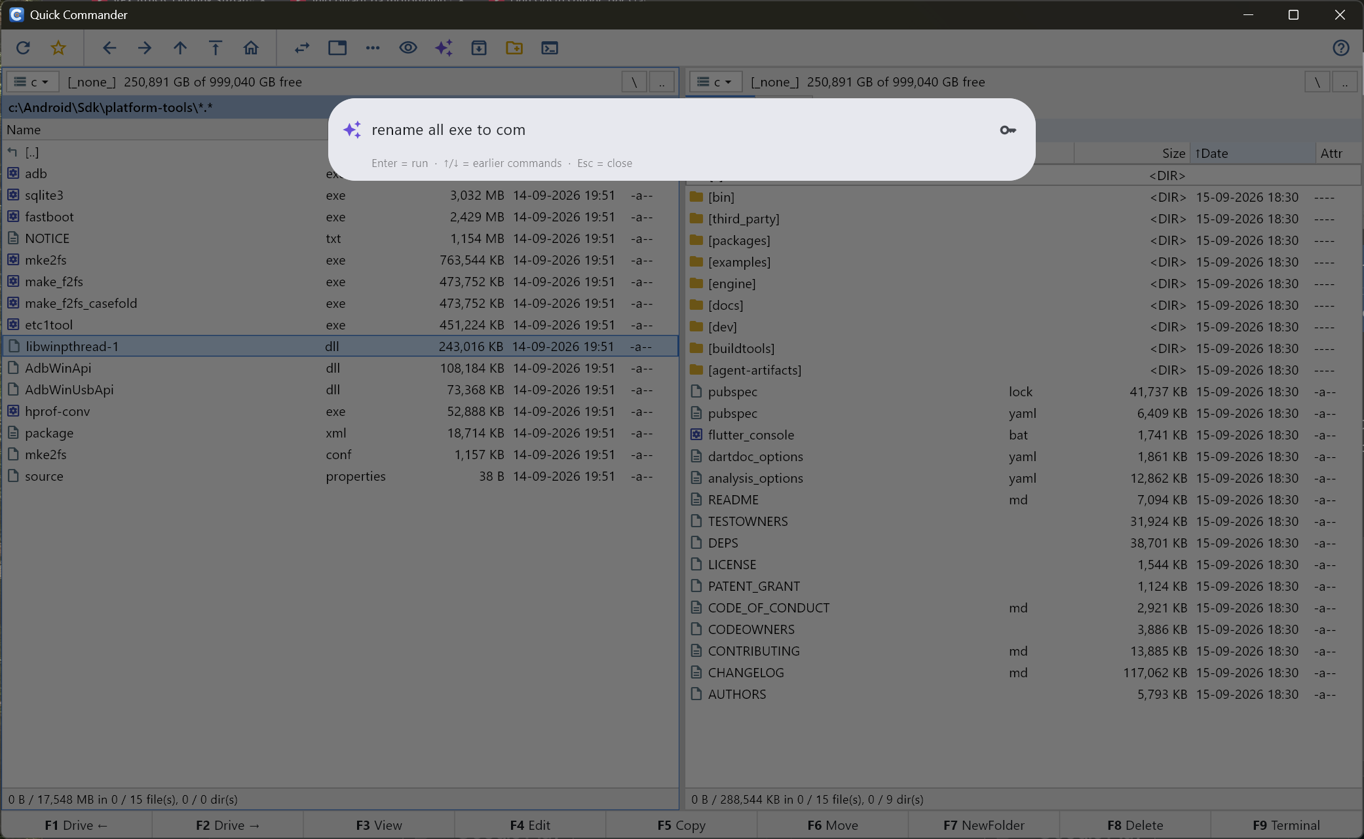This screenshot has height=839, width=1364.
Task: Select the [agent-artifacts] folder
Action: point(1023,370)
